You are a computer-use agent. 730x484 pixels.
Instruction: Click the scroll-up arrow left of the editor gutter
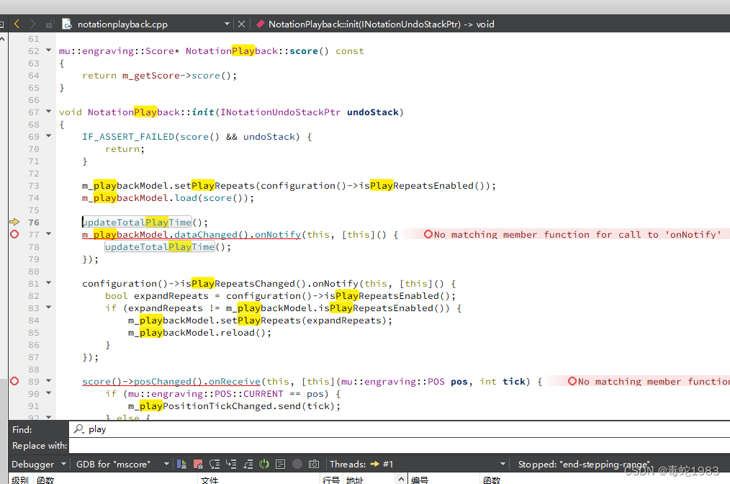coord(2,39)
